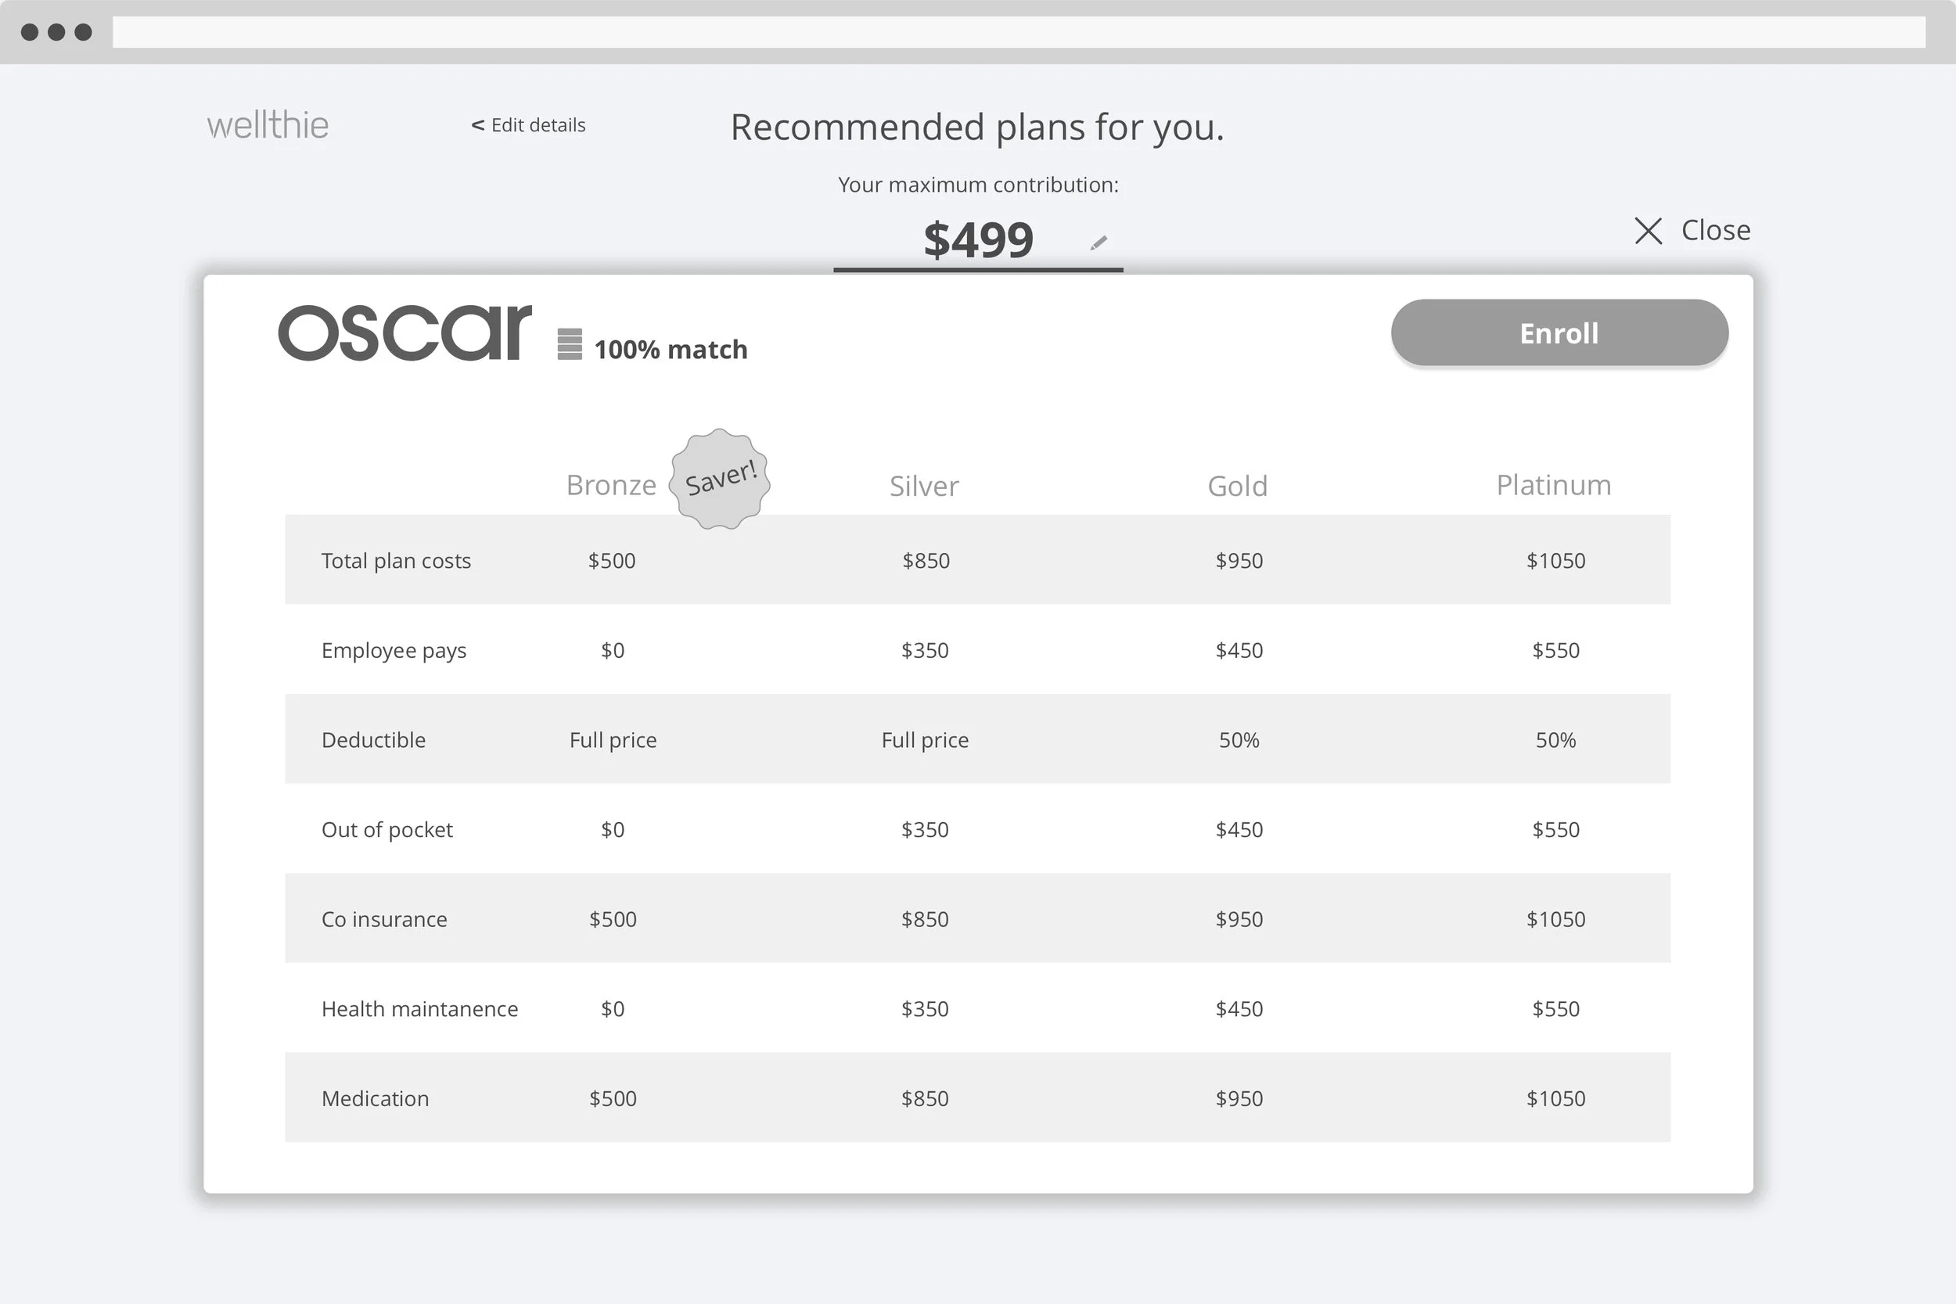Screen dimensions: 1956x1304
Task: Click the Medication row label
Action: 375,1098
